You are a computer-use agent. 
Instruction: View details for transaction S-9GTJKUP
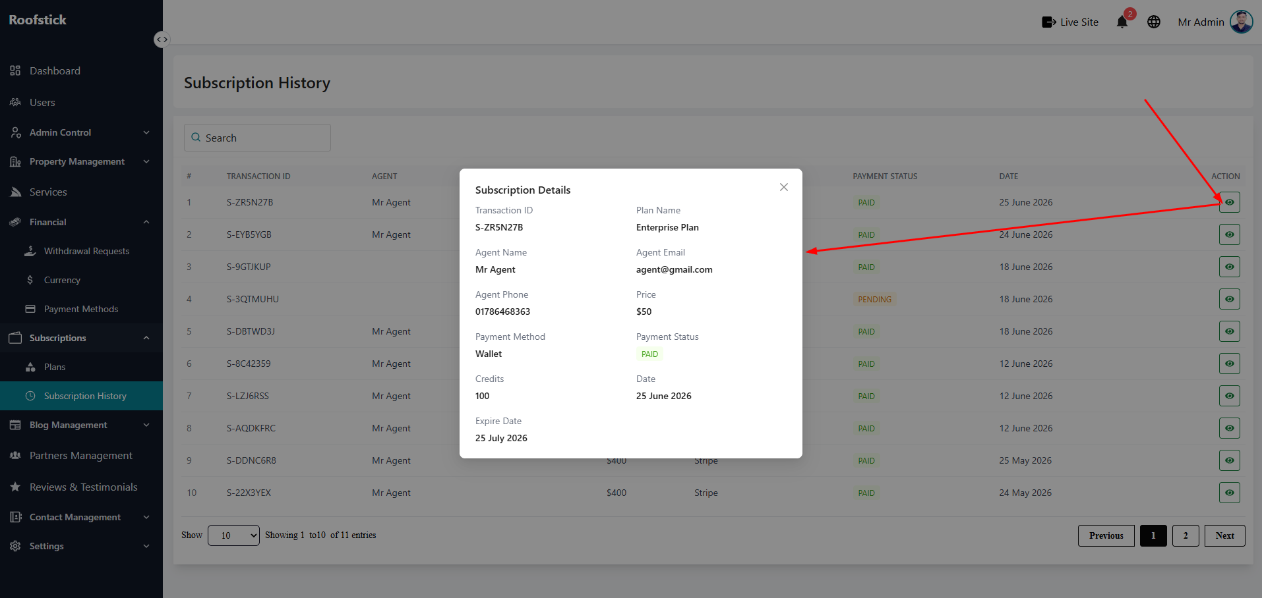click(1230, 267)
